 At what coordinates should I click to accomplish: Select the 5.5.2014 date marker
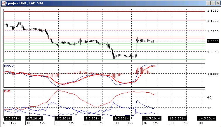click(x=12, y=119)
